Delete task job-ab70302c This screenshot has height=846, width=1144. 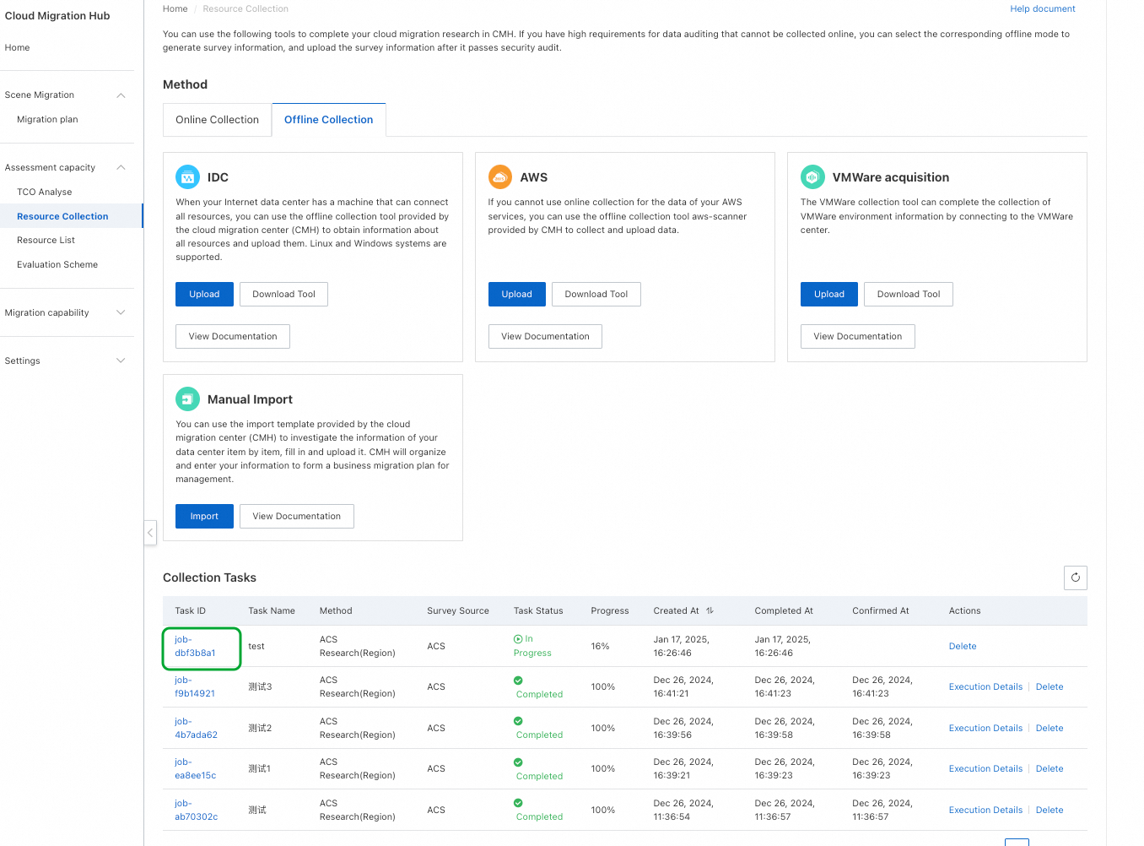1050,811
